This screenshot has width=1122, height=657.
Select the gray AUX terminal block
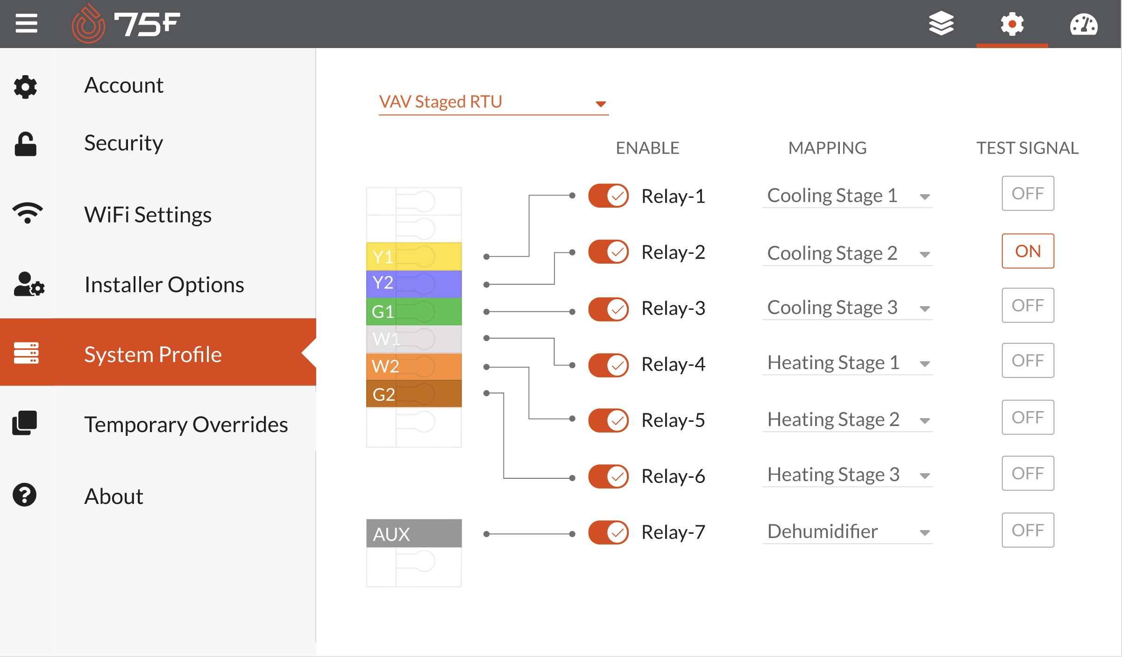coord(414,533)
